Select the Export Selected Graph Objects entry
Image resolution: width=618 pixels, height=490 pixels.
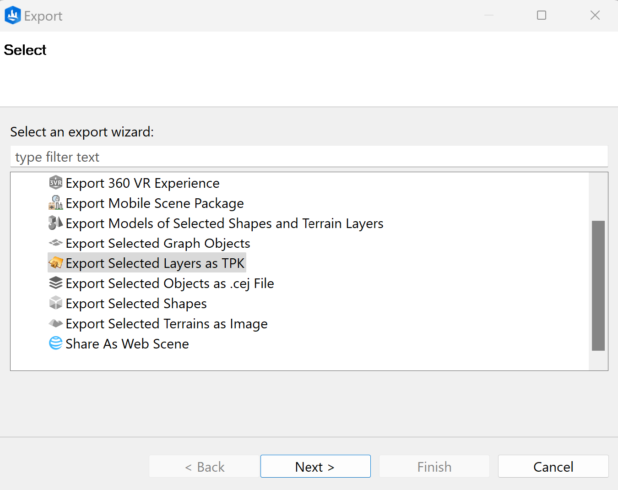[157, 243]
